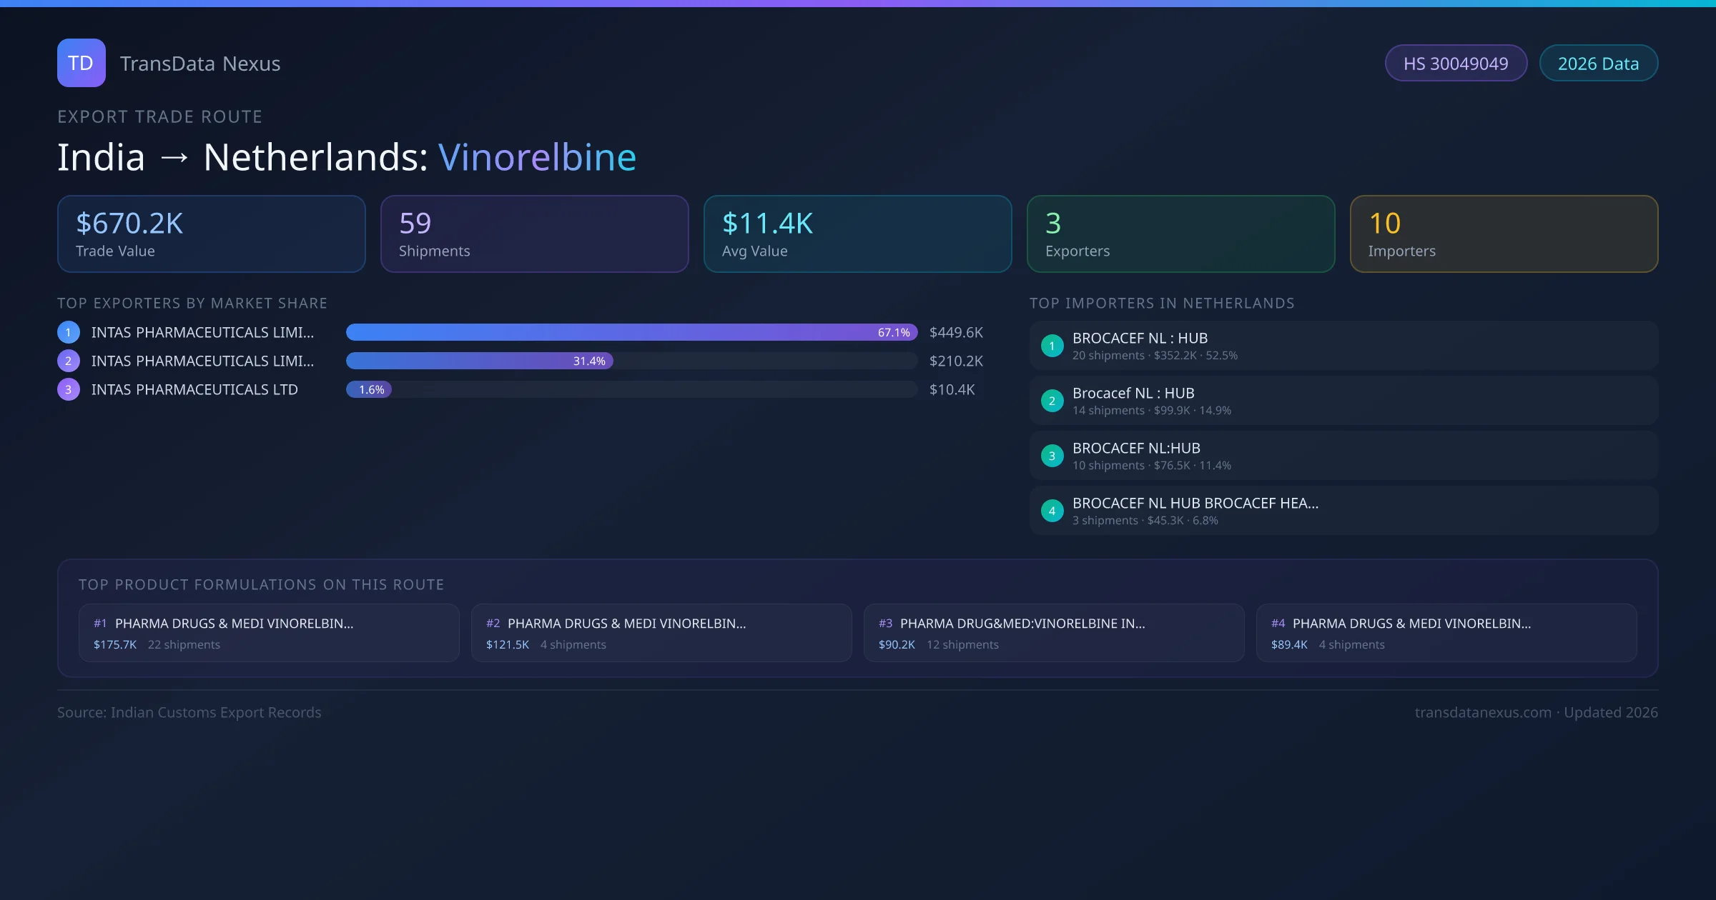Screen dimensions: 1716x900
Task: Click rank 2 exporter badge
Action: (69, 361)
